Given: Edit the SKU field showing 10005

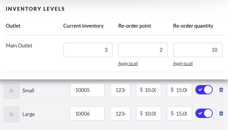Looking at the screenshot, I should pos(87,90).
